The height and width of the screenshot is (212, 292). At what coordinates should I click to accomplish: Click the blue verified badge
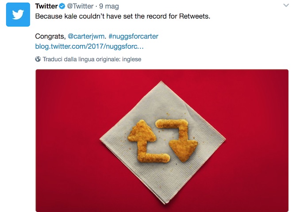coord(62,6)
